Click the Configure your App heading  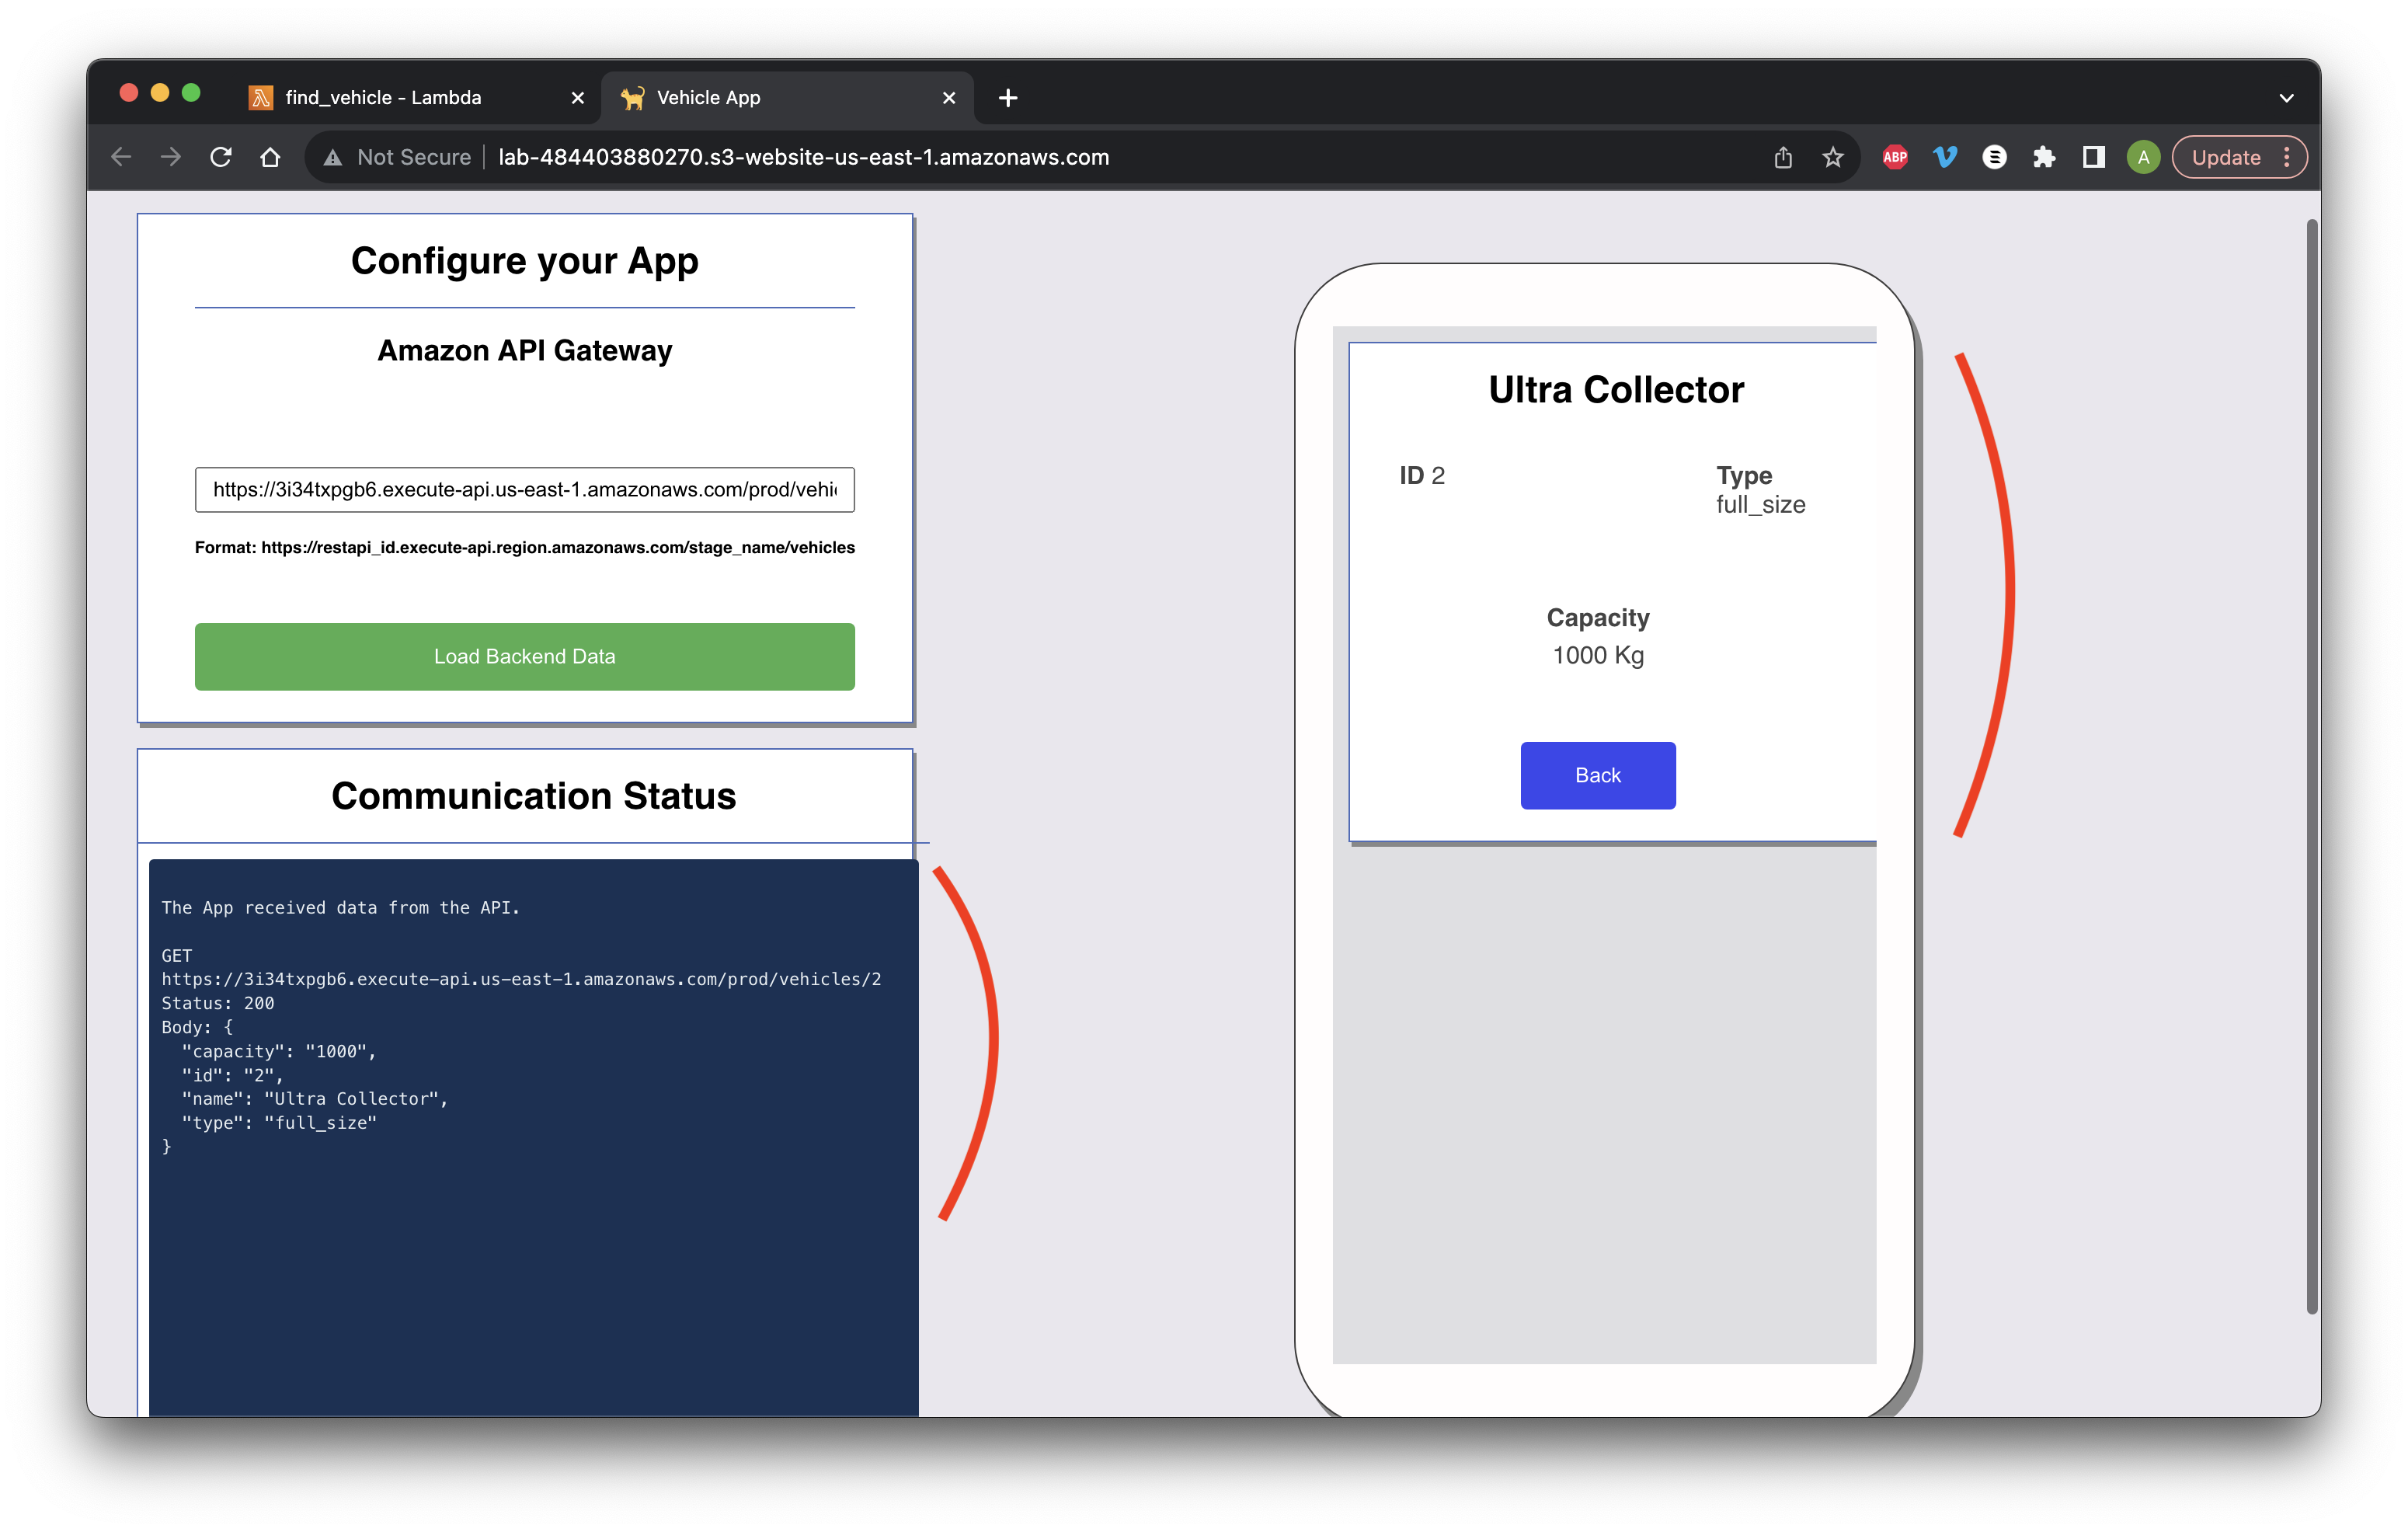coord(525,260)
